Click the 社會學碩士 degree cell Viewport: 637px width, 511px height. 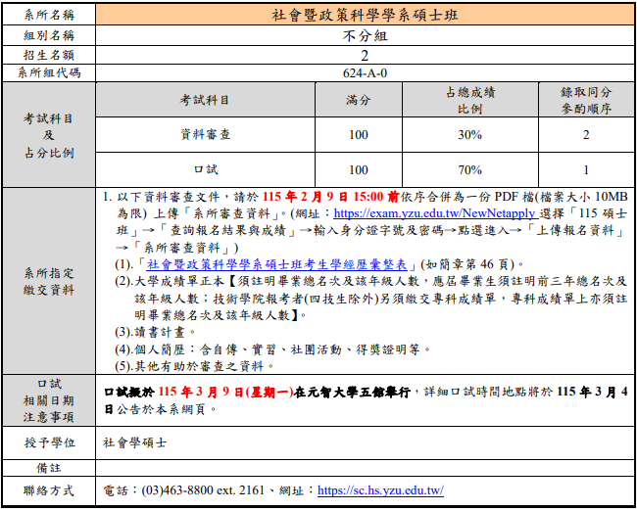[136, 441]
